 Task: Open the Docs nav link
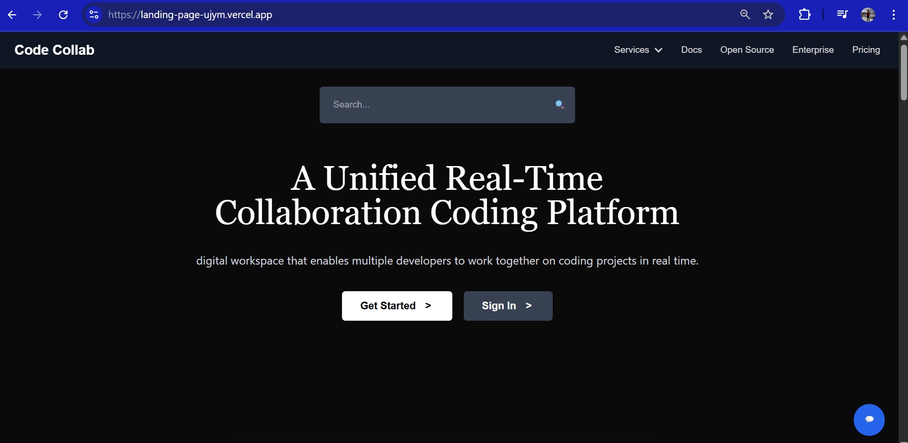point(692,50)
